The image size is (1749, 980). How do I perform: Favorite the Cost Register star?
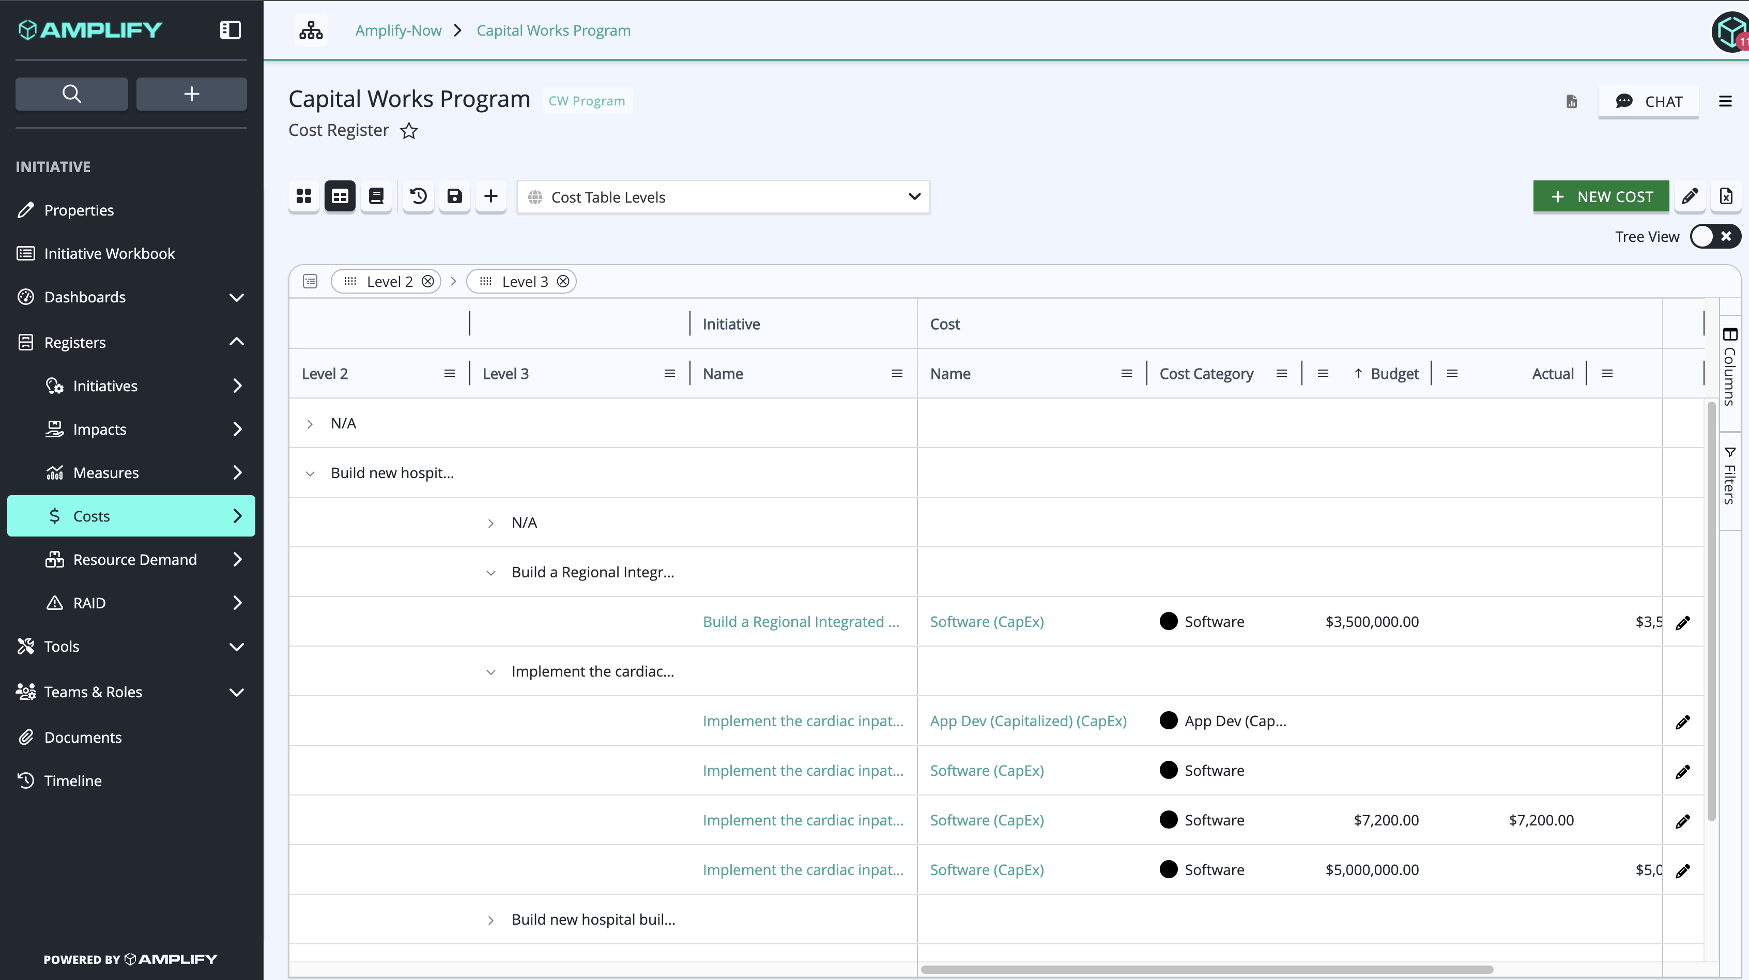click(x=409, y=130)
